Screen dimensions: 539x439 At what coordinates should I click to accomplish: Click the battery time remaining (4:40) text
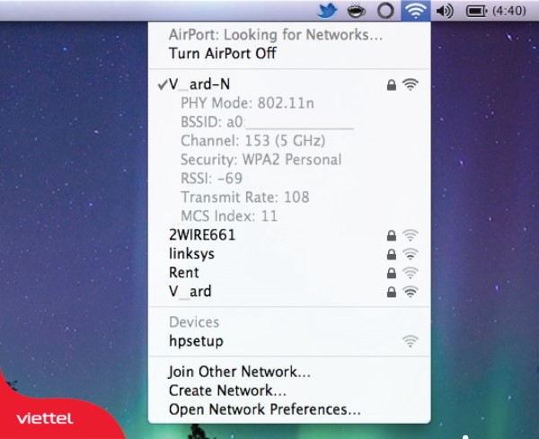509,12
